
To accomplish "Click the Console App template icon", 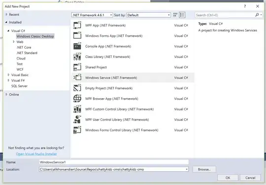I will pyautogui.click(x=77, y=46).
